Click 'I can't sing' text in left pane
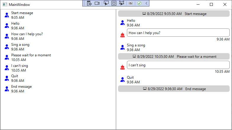Screen dimensions: 232x130 point(19,66)
